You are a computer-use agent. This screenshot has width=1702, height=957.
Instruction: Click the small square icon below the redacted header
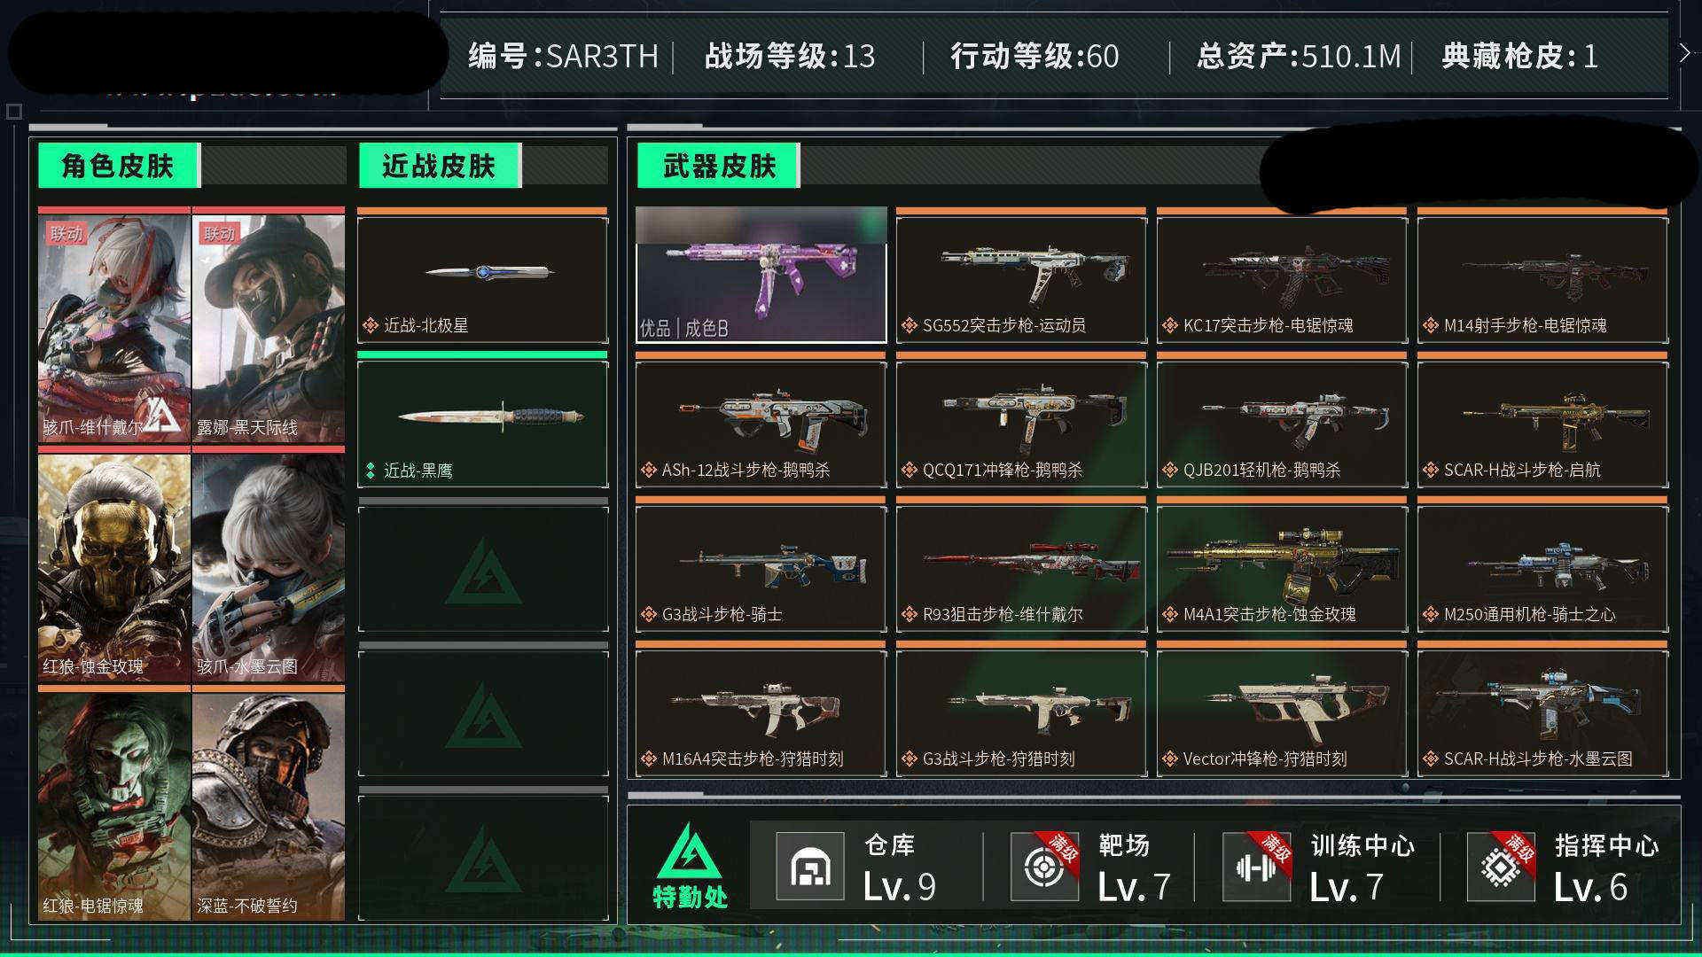13,112
